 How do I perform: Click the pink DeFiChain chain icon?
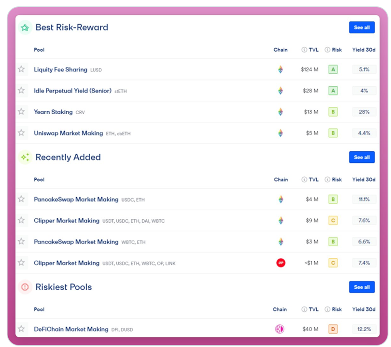click(279, 329)
